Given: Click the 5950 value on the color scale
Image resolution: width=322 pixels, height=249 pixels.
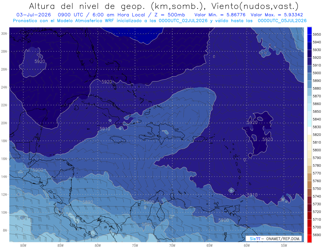Looking at the screenshot, I should pos(317,34).
